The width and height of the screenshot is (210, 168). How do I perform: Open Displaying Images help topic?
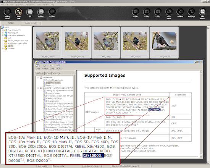coord(53,93)
